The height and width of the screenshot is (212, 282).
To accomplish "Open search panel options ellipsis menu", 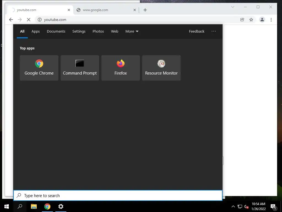I will click(x=214, y=31).
